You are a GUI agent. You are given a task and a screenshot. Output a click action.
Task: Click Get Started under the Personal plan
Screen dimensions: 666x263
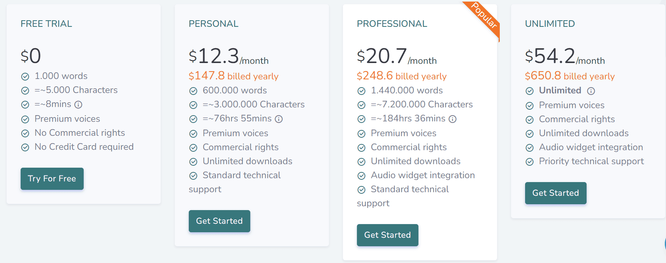219,221
